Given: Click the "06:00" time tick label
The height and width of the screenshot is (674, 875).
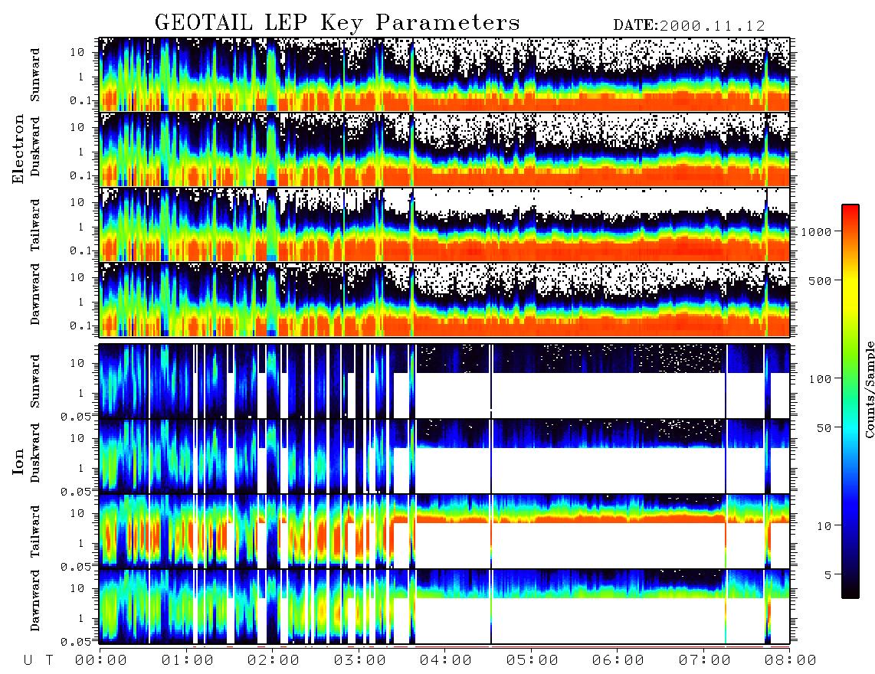Looking at the screenshot, I should pos(618,660).
